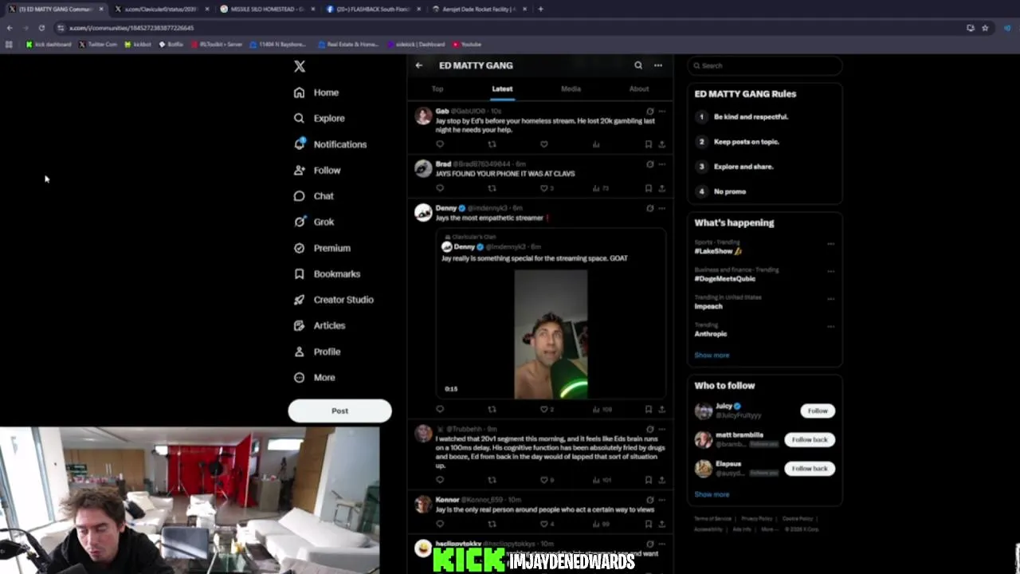Reply to Denny's post

click(x=440, y=409)
